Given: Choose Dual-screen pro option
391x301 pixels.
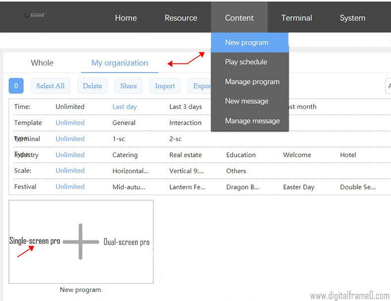Looking at the screenshot, I should [126, 242].
